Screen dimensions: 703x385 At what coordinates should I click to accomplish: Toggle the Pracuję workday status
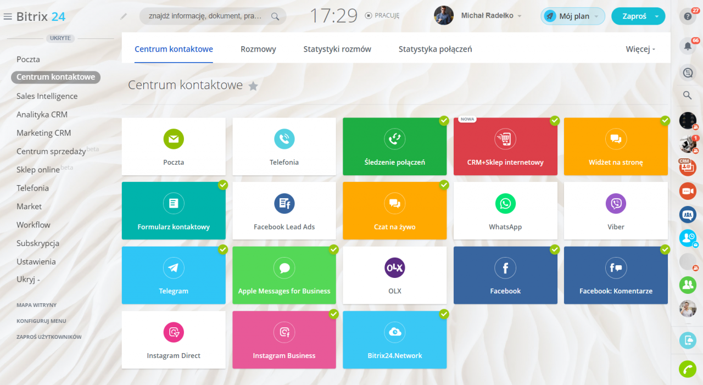(x=382, y=16)
